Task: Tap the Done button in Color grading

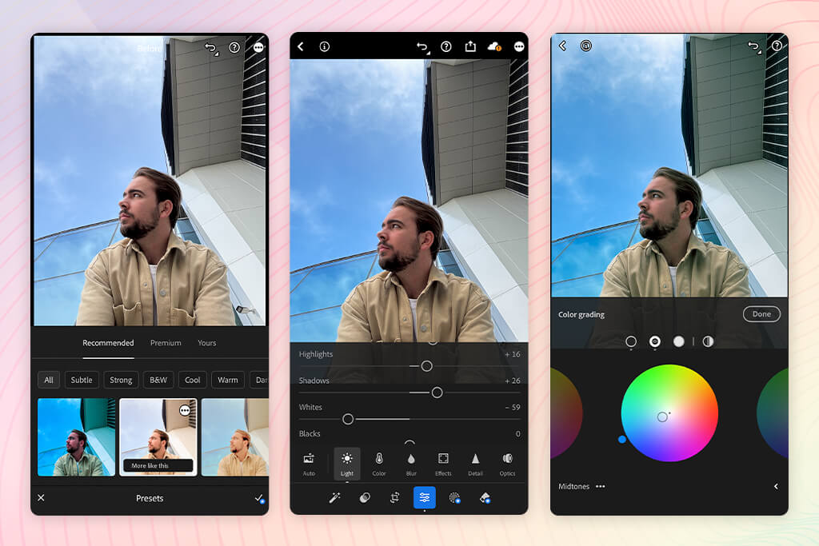Action: pos(761,313)
